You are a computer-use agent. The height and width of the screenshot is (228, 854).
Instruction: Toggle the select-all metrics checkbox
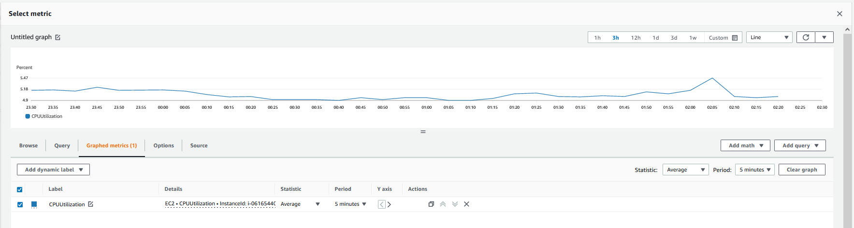[x=20, y=189]
